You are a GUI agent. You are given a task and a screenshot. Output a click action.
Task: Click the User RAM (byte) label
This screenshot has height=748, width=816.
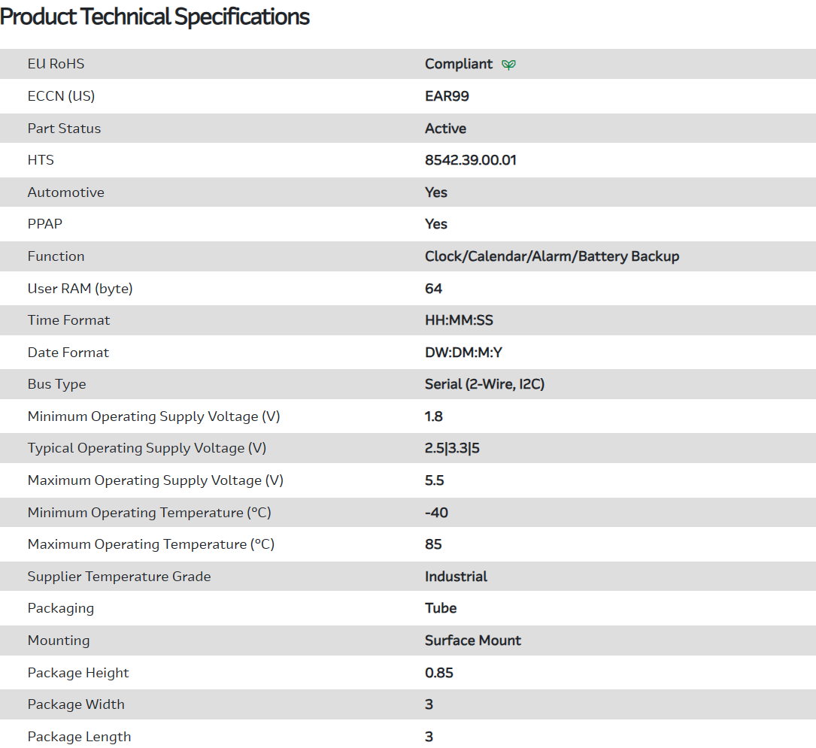coord(80,289)
